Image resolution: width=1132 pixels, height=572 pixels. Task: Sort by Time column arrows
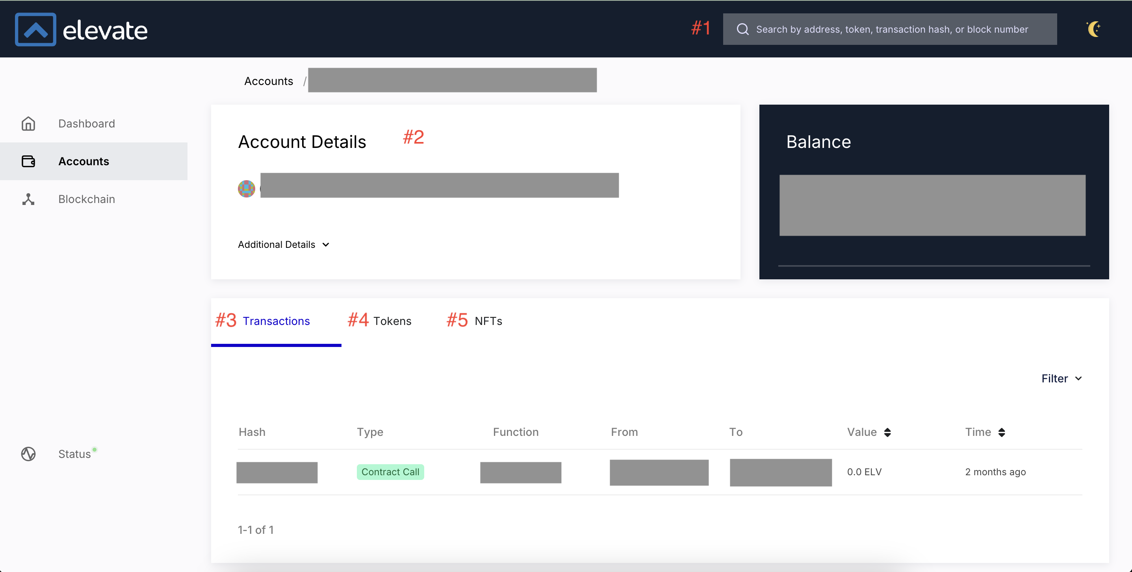[x=1002, y=432]
